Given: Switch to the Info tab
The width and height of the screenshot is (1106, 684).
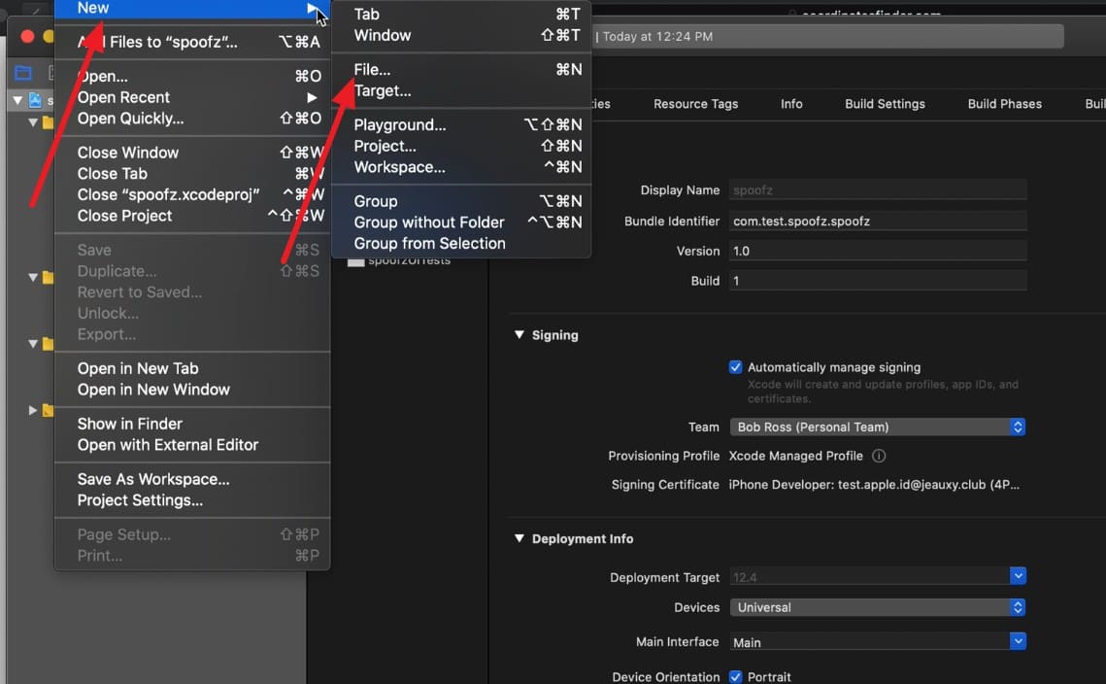Looking at the screenshot, I should click(x=791, y=104).
